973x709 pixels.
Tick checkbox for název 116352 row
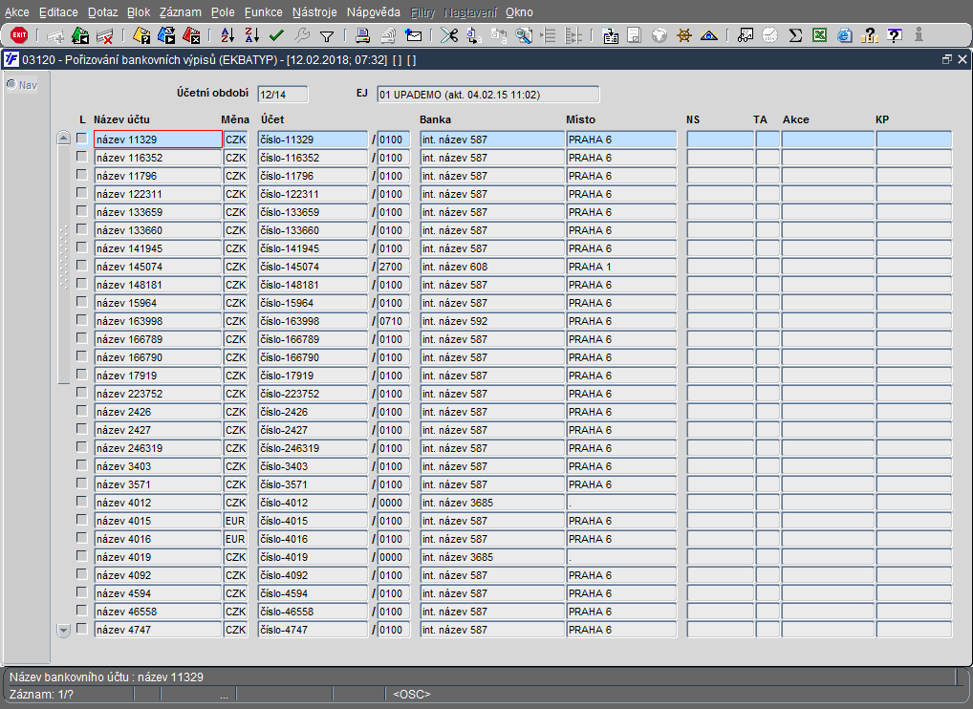click(x=82, y=157)
